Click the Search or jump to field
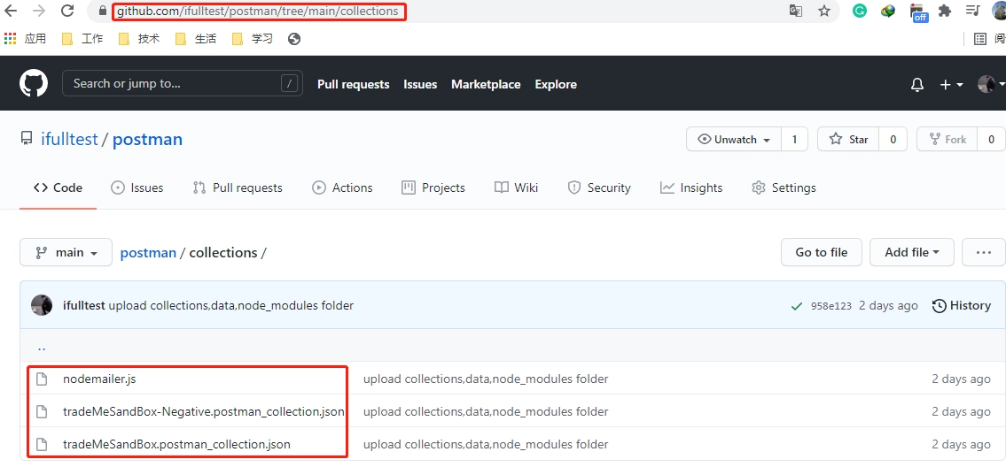1006x467 pixels. (x=183, y=83)
